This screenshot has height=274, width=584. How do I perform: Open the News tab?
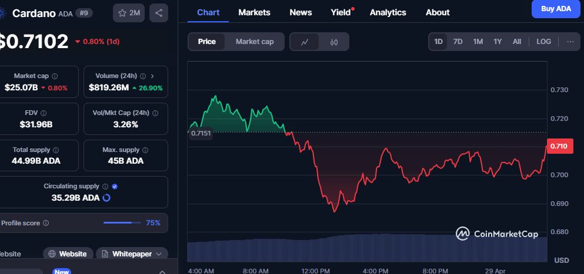(301, 12)
